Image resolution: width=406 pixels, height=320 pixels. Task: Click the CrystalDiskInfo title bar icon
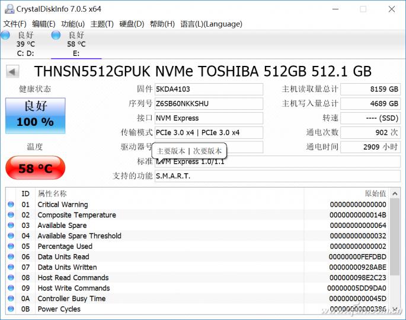point(9,9)
